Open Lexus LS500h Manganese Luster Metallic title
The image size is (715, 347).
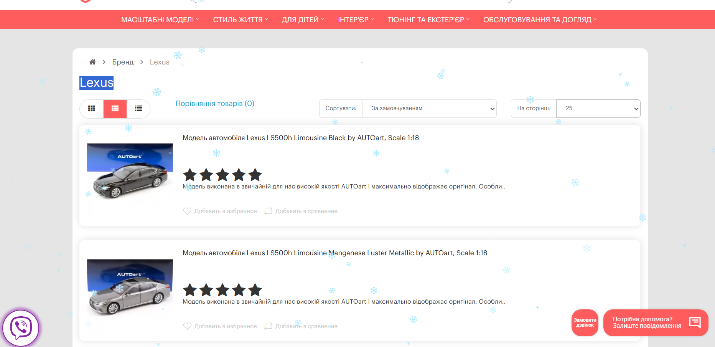335,253
